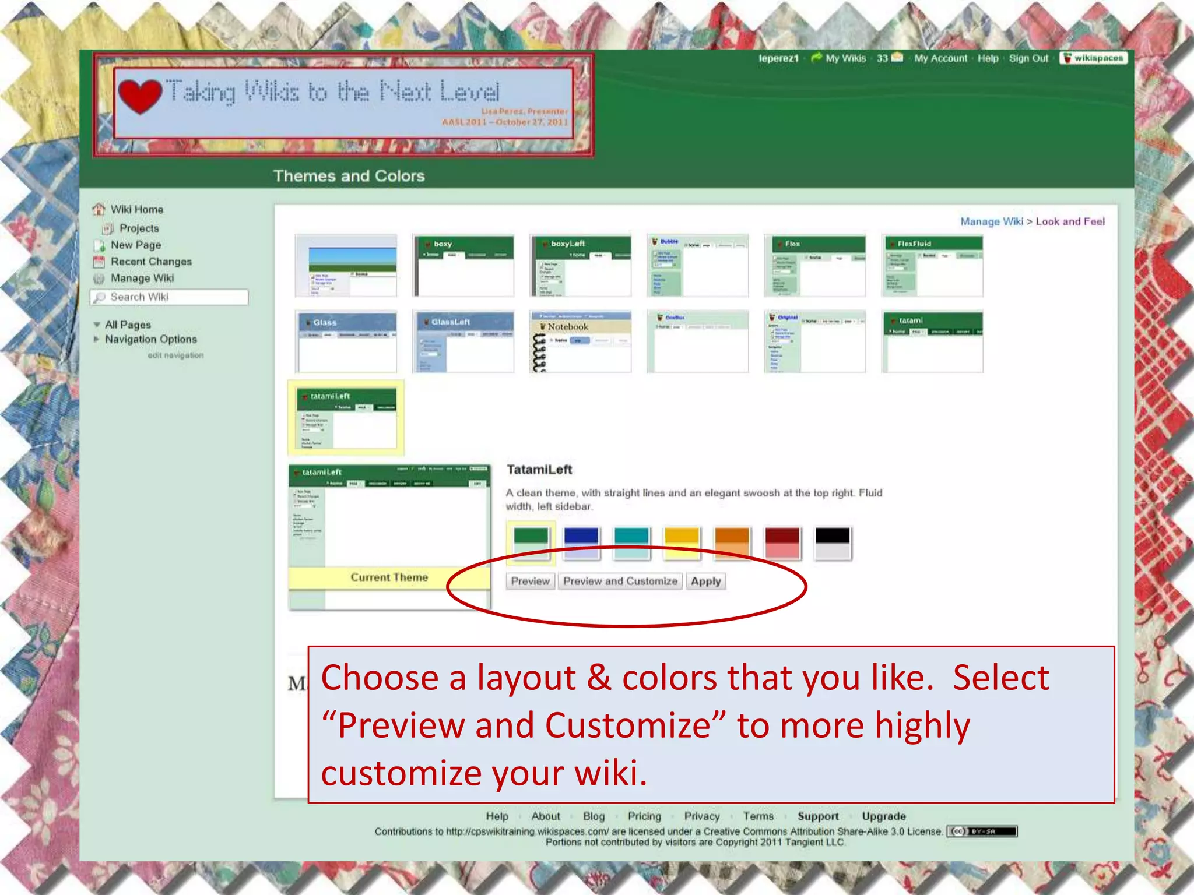The image size is (1194, 895).
Task: Click the large Current Theme preview image
Action: (389, 537)
